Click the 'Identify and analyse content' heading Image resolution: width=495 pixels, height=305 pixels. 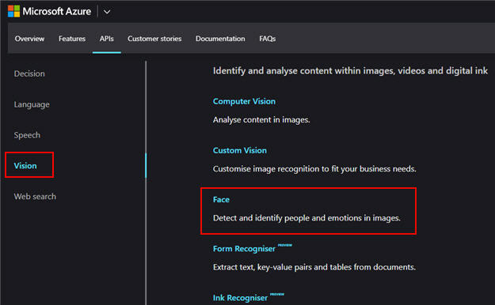coord(350,71)
